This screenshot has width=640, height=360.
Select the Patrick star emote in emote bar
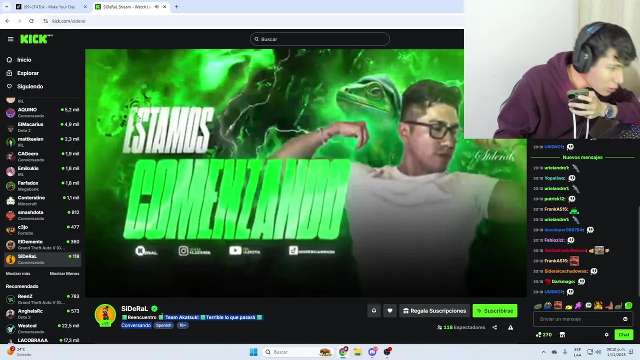pyautogui.click(x=609, y=305)
